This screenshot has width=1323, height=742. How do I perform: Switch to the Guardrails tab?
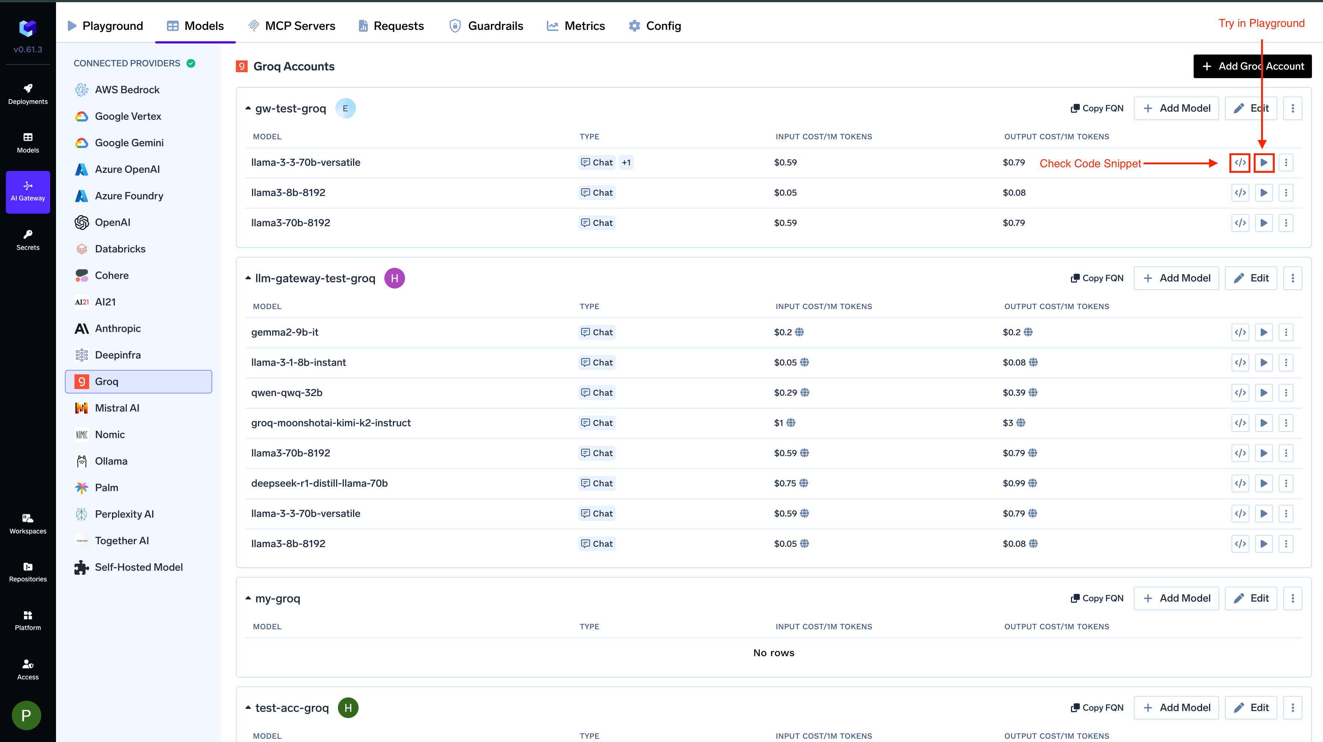coord(486,26)
